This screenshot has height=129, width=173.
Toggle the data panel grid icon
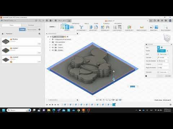pos(47,20)
